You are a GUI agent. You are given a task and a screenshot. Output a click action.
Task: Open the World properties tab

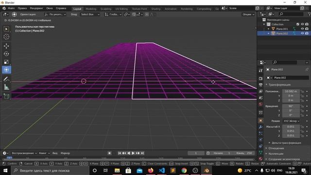(x=260, y=104)
